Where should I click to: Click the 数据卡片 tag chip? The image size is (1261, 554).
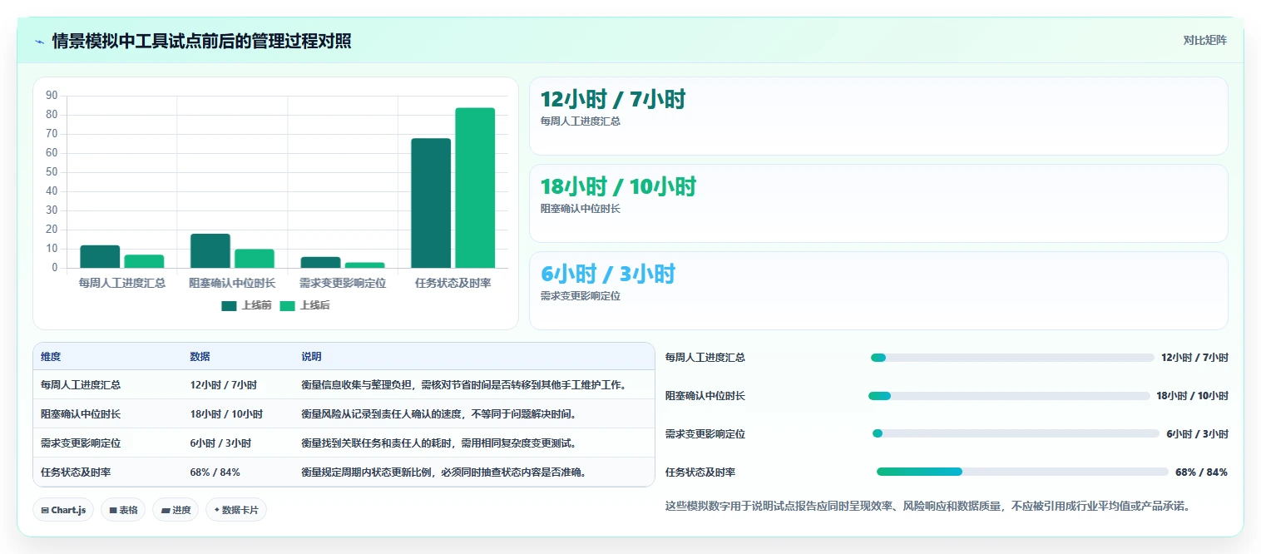click(236, 510)
